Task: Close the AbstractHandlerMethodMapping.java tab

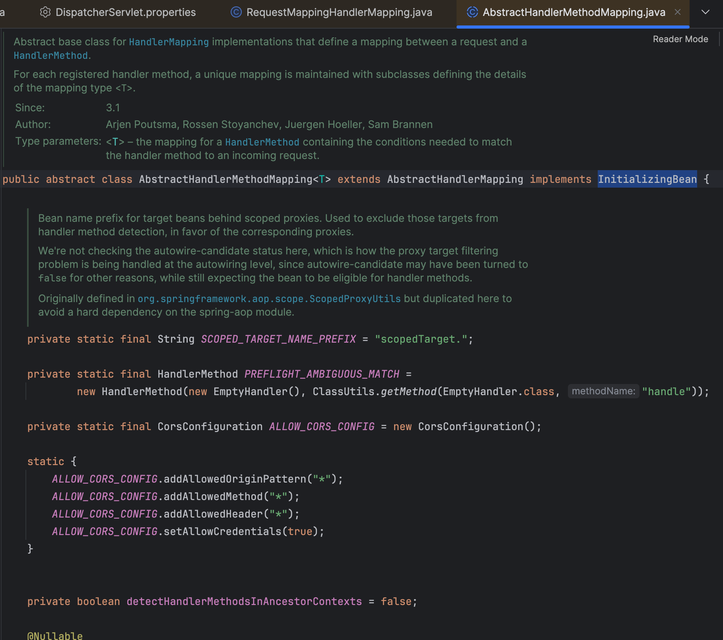Action: 678,12
